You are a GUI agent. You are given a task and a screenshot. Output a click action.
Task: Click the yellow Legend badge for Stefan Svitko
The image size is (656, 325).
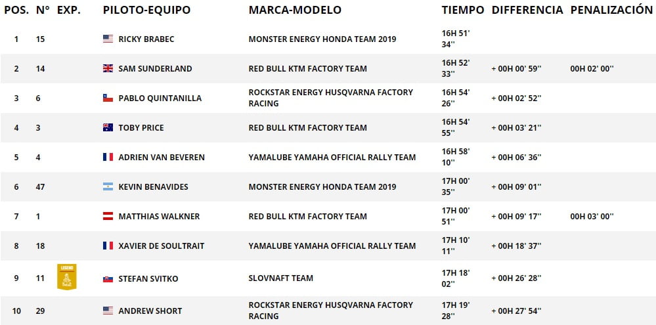[x=66, y=277]
